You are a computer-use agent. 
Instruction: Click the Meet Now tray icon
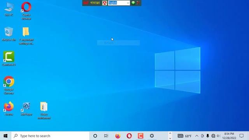pos(202,136)
